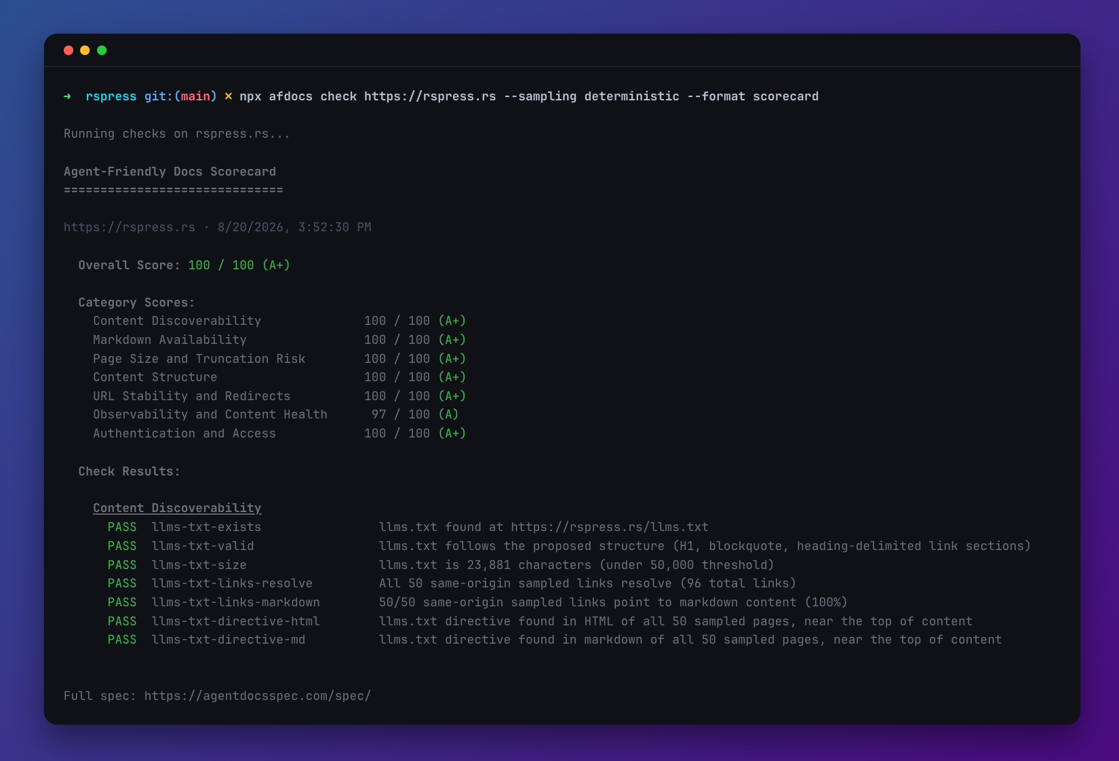Click the '(A)' grade for Observability

click(x=448, y=414)
